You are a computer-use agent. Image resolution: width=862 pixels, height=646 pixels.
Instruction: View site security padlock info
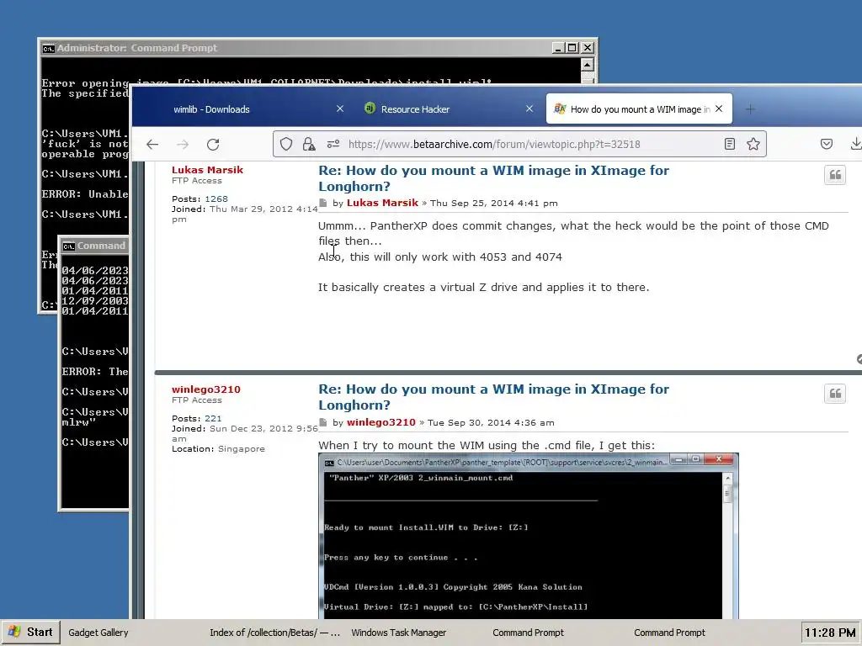[309, 145]
